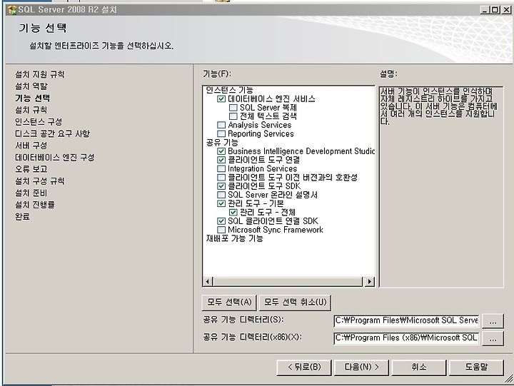Screen dimensions: 514x386
Task: Check the Analysis Services option
Action: coord(221,125)
